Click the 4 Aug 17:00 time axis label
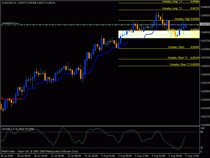 point(192,156)
